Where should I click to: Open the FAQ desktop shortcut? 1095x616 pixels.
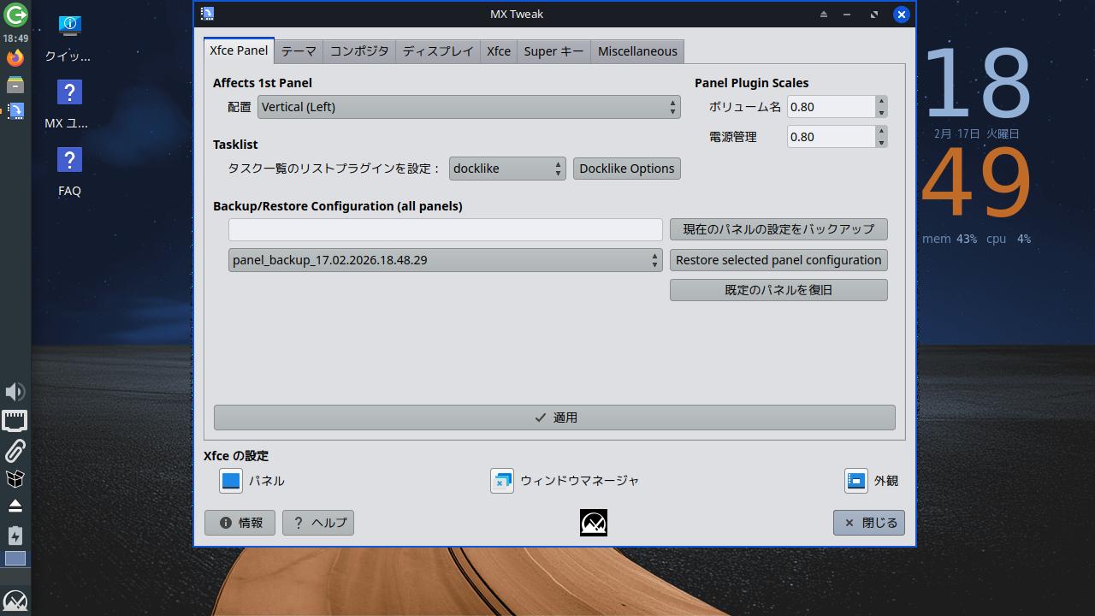[x=69, y=172]
